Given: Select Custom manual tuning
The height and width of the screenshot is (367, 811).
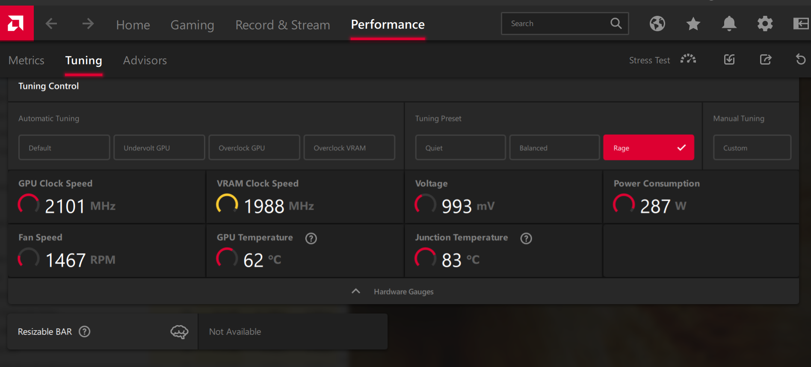Looking at the screenshot, I should pos(752,148).
